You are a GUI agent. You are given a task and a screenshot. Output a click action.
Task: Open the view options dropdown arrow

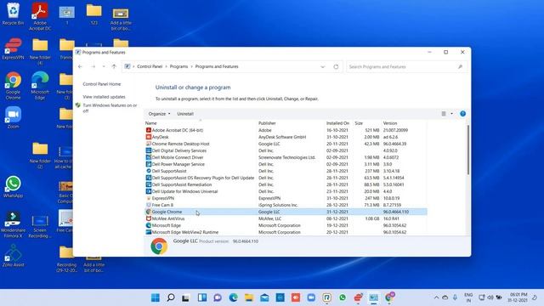(451, 114)
